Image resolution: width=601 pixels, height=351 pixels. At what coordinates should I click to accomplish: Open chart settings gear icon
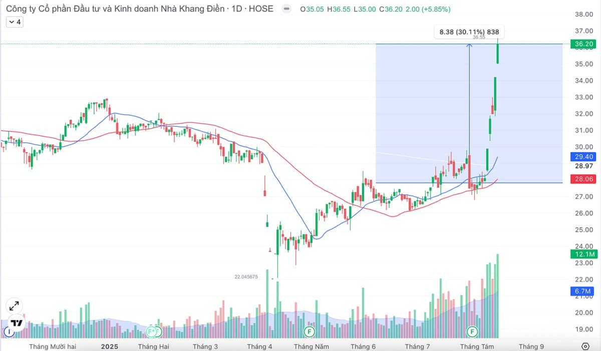(x=585, y=346)
